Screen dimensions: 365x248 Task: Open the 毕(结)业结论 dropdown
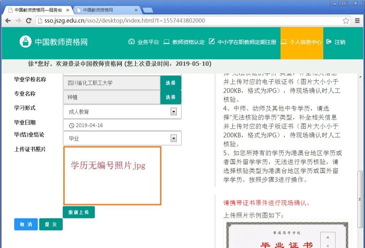point(174,138)
